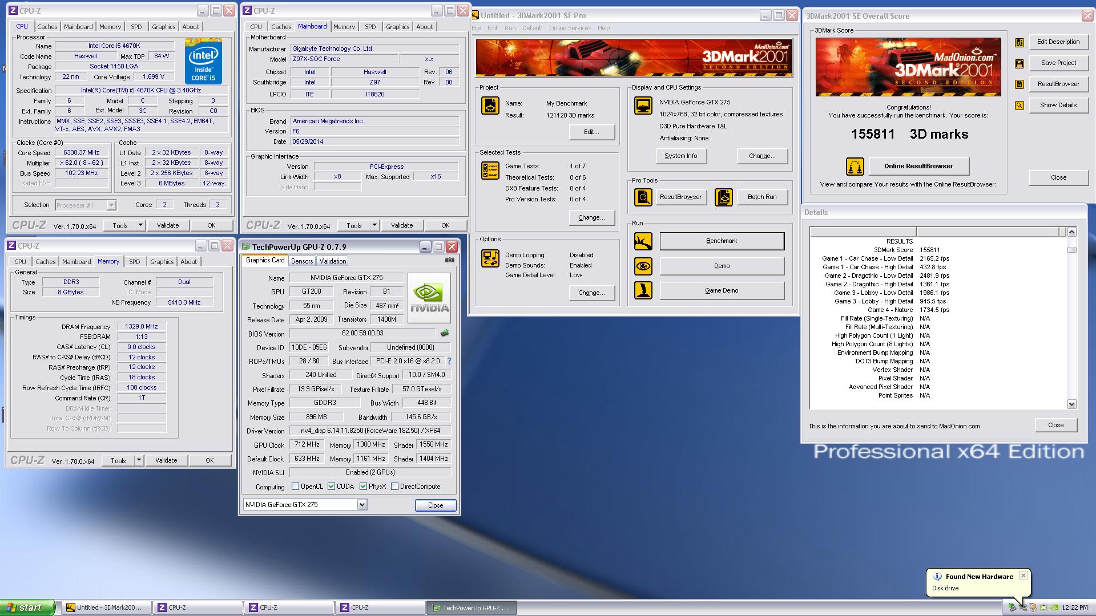Viewport: 1096px width, 616px height.
Task: Click the Game Demo button
Action: (722, 291)
